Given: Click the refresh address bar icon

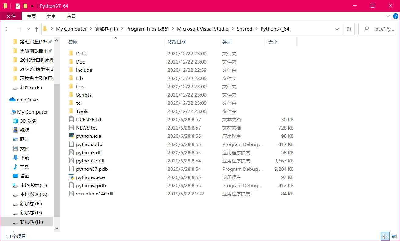Looking at the screenshot, I should (x=349, y=28).
